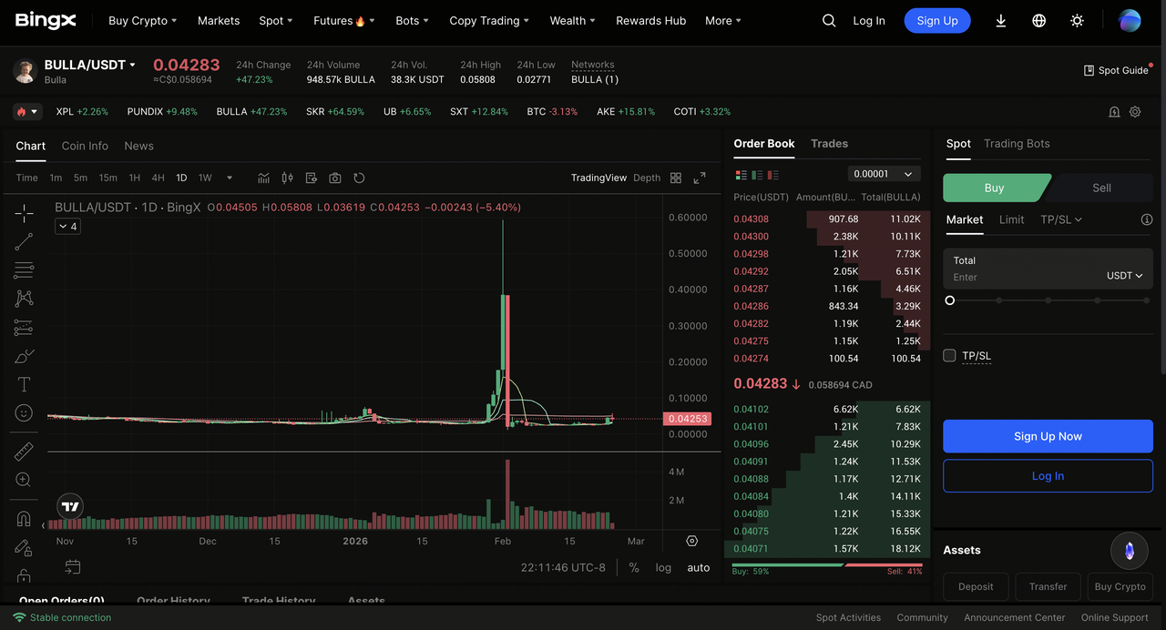
Task: Switch to the Trades tab
Action: pos(829,144)
